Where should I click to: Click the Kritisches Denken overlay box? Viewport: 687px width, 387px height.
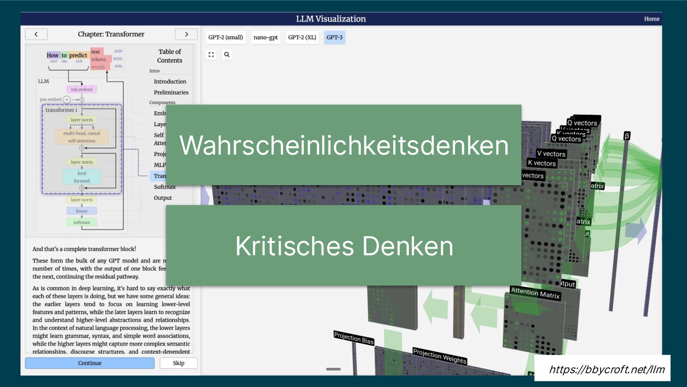point(343,246)
